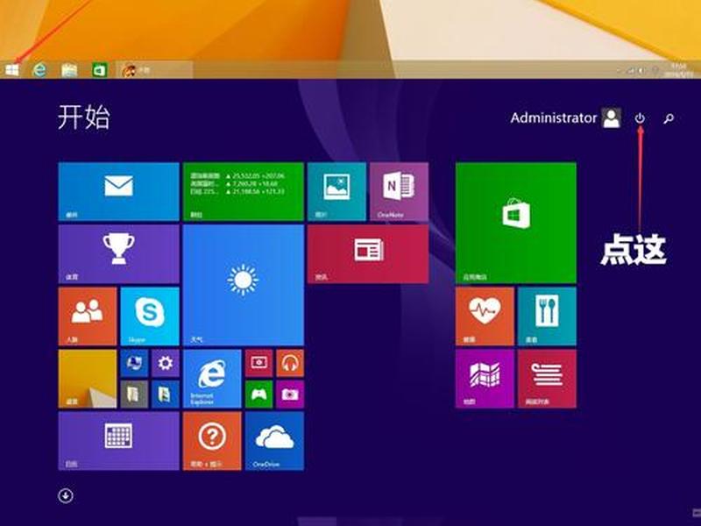Open the small blue folder tile below the gear
The height and width of the screenshot is (526, 701).
pyautogui.click(x=166, y=394)
